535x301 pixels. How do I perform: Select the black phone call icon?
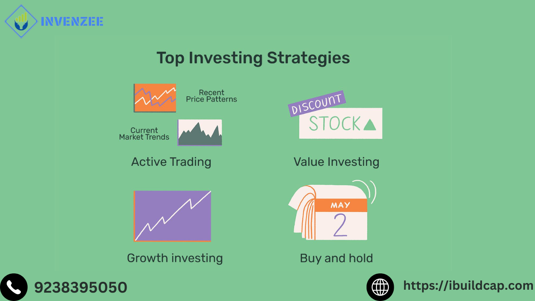tap(14, 287)
